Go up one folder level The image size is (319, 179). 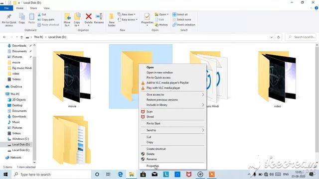21,37
